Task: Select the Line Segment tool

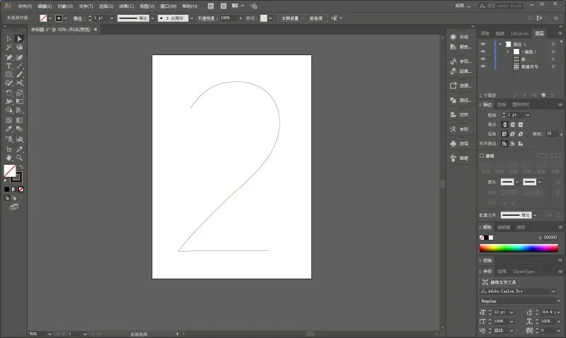Action: coord(20,66)
